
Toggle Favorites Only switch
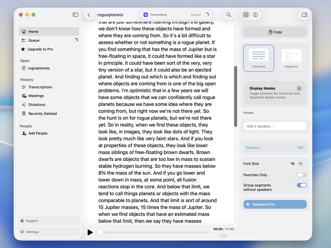coord(302,175)
